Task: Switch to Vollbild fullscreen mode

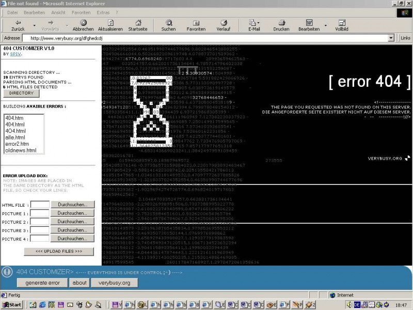Action: [x=342, y=23]
